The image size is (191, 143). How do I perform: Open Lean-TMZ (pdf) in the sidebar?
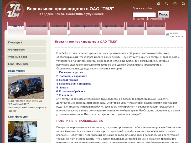point(26,64)
